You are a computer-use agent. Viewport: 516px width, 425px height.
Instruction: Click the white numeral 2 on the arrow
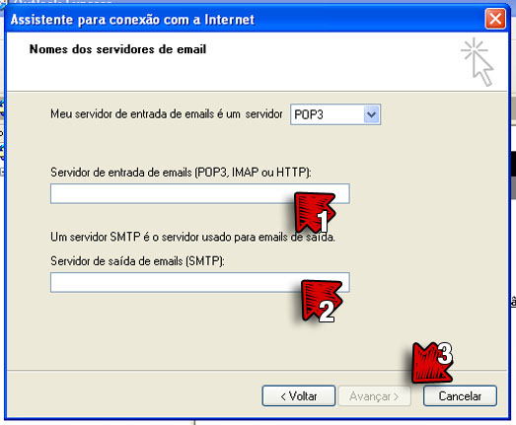click(x=327, y=312)
